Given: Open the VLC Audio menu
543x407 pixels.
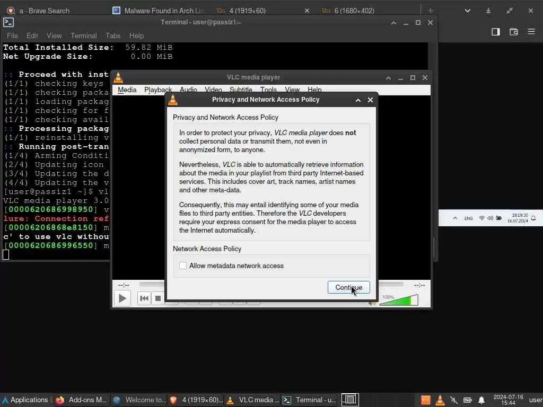Looking at the screenshot, I should pyautogui.click(x=188, y=90).
